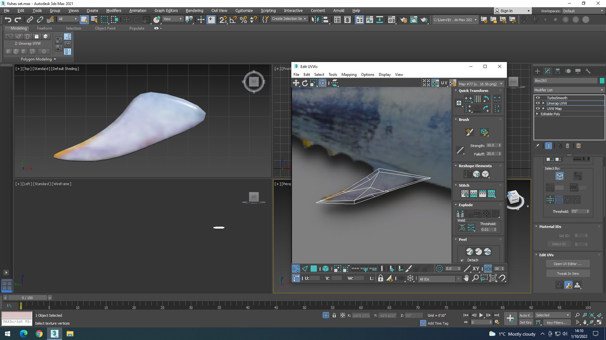
Task: Click the Weld selected icon under Weld
Action: 471,227
